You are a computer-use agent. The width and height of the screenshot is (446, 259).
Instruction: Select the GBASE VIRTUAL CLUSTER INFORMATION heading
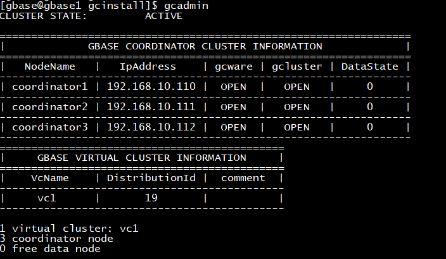coord(142,158)
